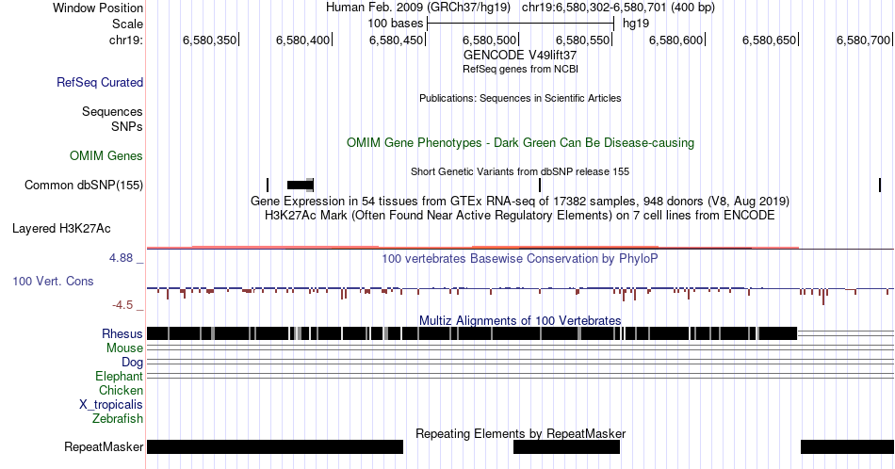The width and height of the screenshot is (895, 469).
Task: Click the 6,580,500 ruler position
Action: [489, 40]
